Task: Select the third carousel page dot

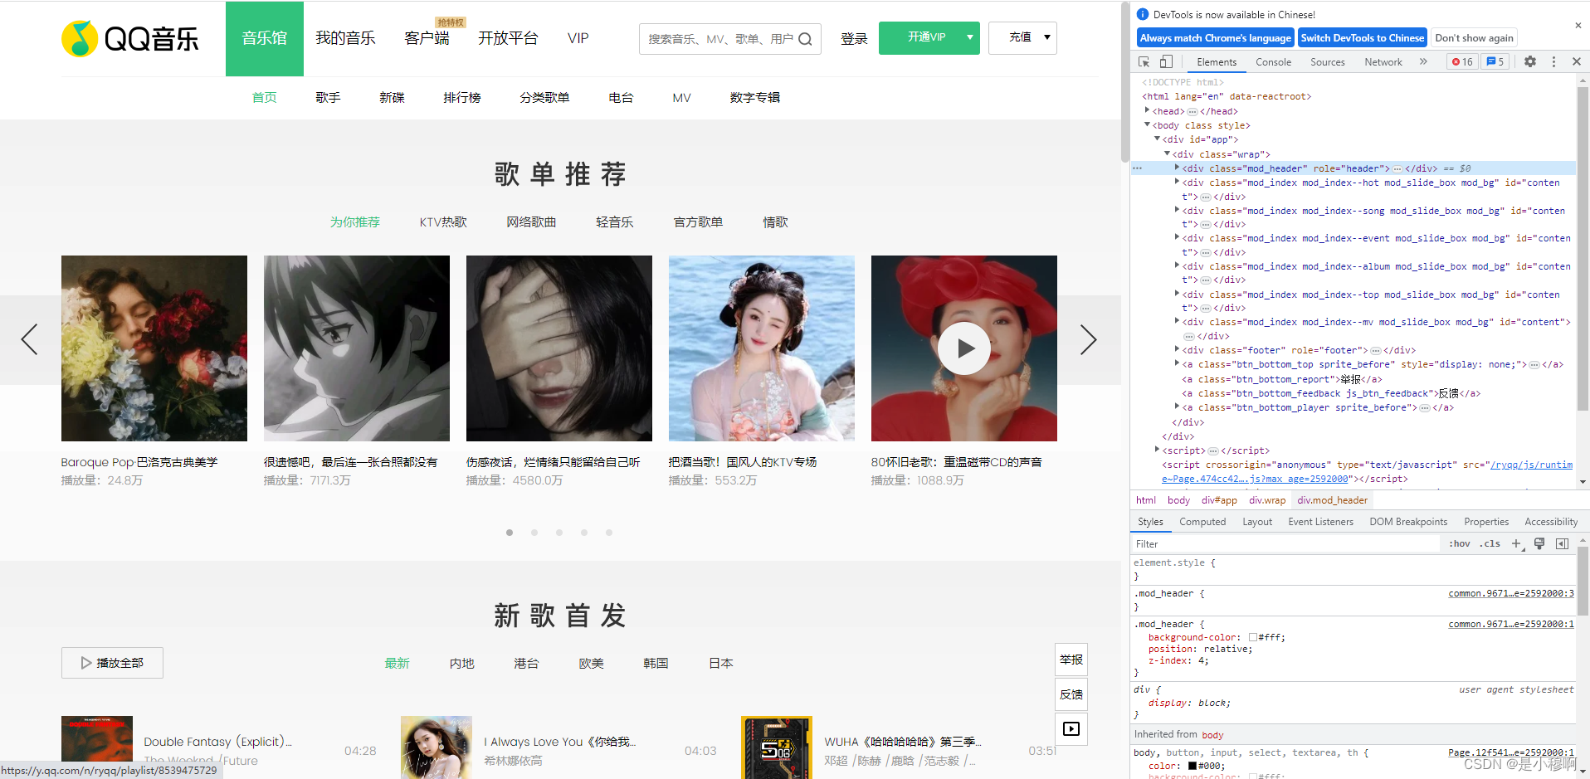Action: tap(559, 533)
